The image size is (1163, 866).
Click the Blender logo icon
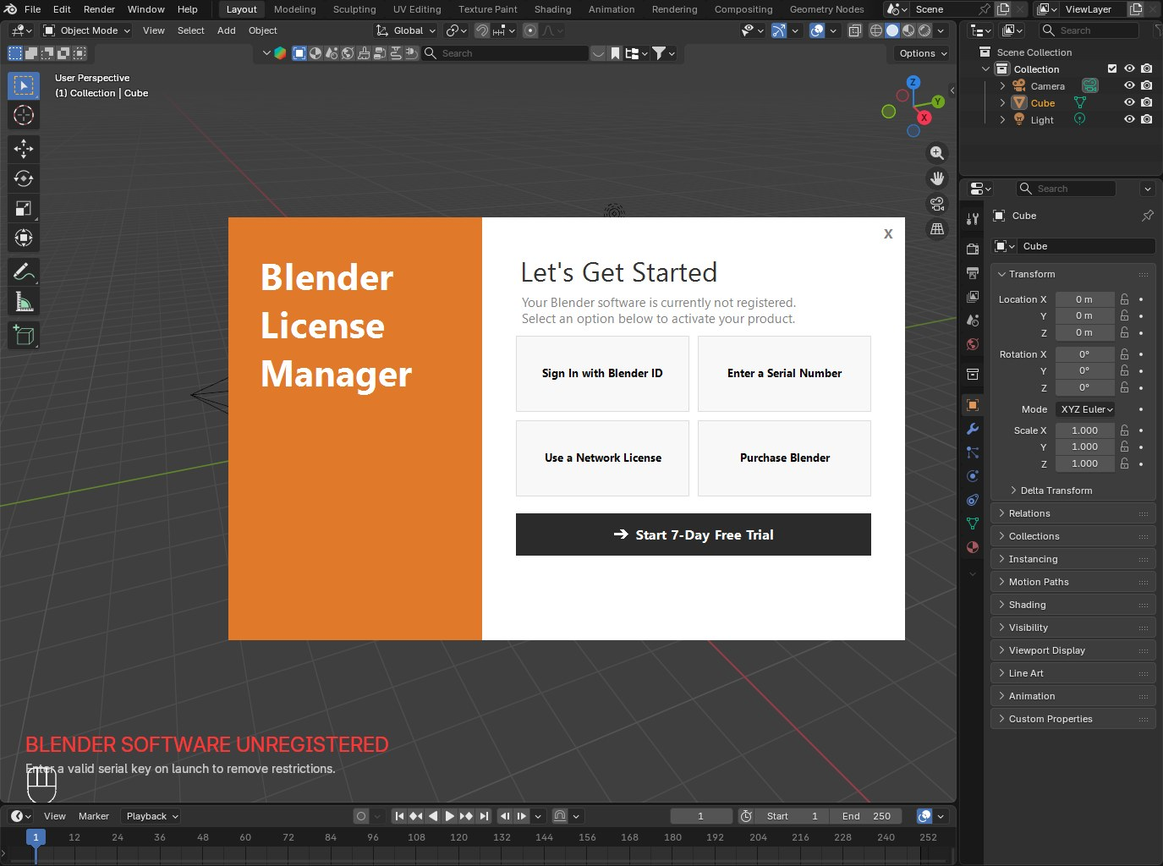coord(11,9)
